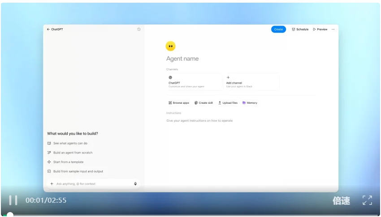Click the yellow agent avatar face
Viewport: 381px width, 217px height.
click(x=170, y=46)
